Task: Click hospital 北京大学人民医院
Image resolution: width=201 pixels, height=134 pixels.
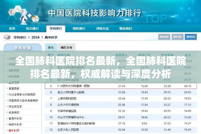Action: tap(68, 130)
